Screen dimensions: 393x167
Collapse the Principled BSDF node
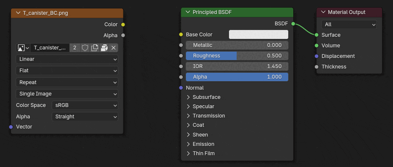coord(188,12)
